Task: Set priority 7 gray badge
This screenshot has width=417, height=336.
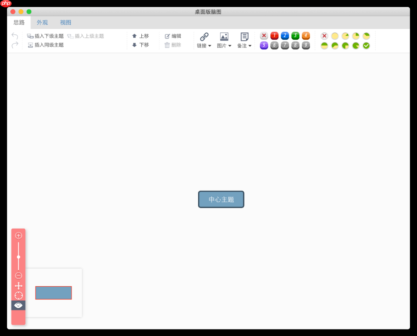Action: 285,46
